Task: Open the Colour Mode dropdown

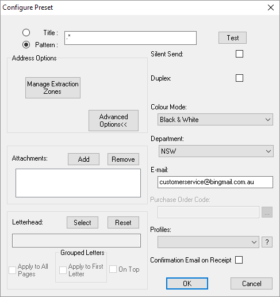Action: pyautogui.click(x=215, y=120)
